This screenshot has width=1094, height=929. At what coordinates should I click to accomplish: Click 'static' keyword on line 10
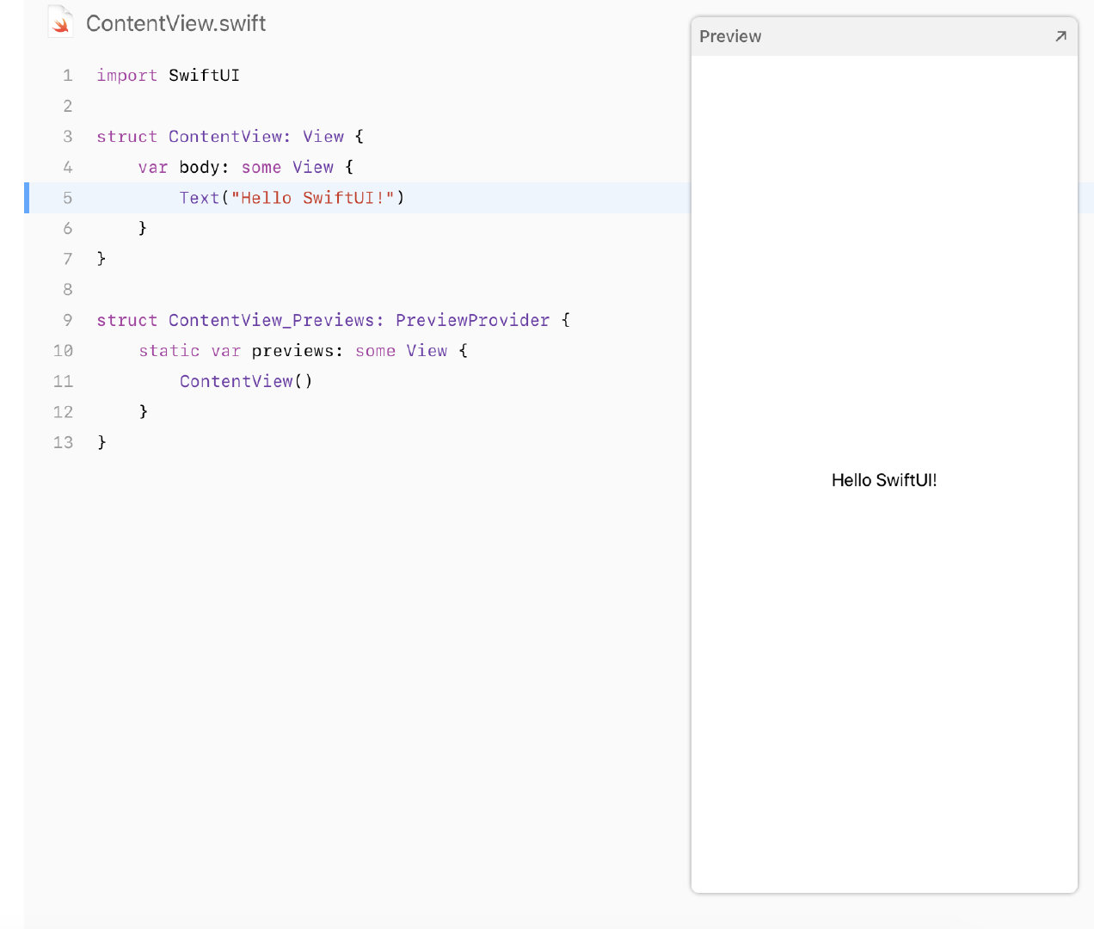[x=169, y=351]
